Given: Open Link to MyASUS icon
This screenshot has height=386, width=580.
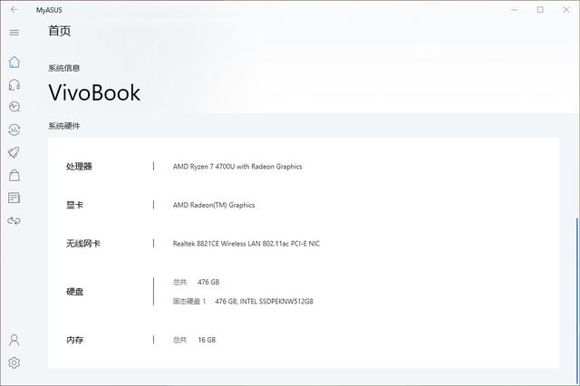Looking at the screenshot, I should pos(14,221).
